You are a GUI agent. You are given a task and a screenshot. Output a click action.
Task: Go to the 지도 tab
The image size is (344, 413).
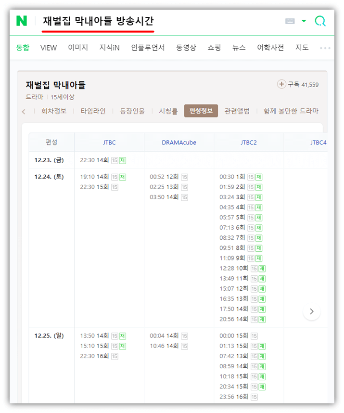tap(302, 47)
